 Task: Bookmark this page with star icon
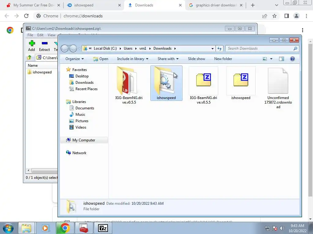274,16
